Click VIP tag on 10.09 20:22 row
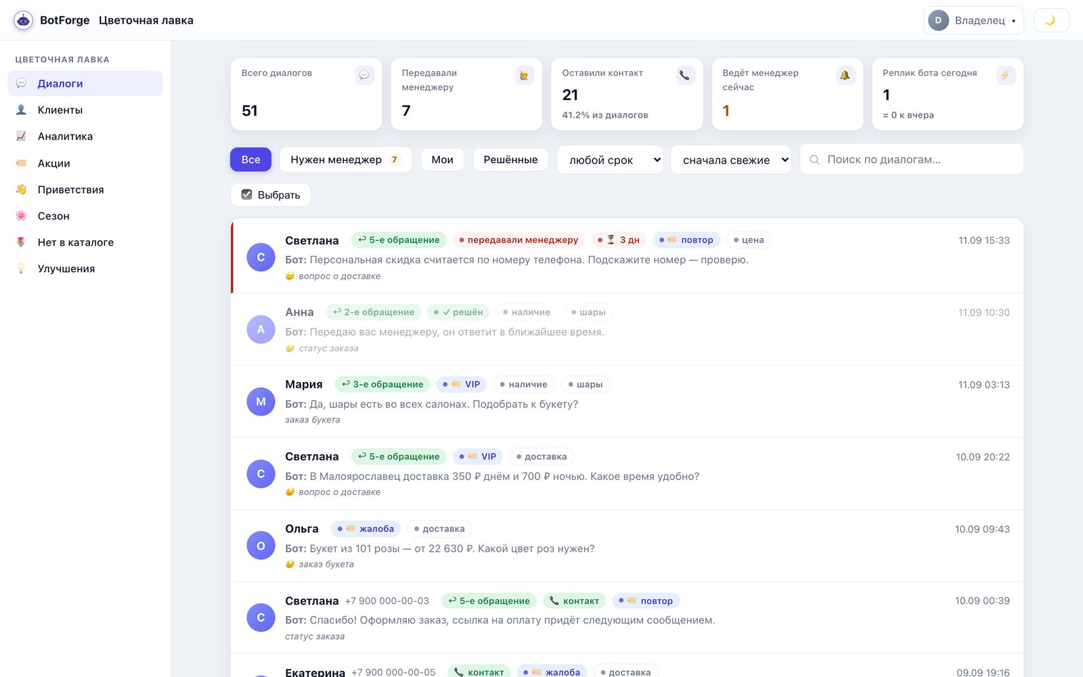Viewport: 1083px width, 677px height. pyautogui.click(x=478, y=456)
